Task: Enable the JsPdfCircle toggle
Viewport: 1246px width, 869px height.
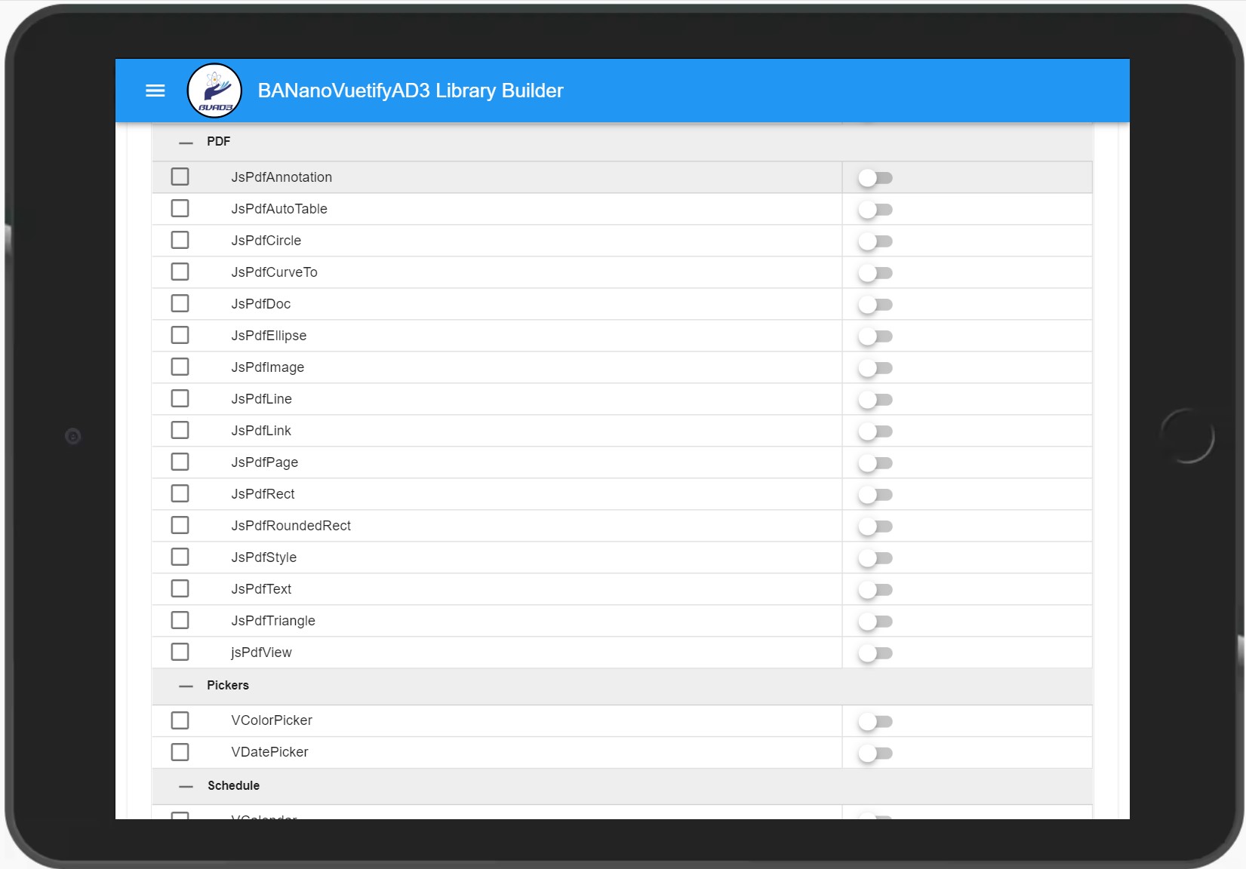Action: click(875, 241)
